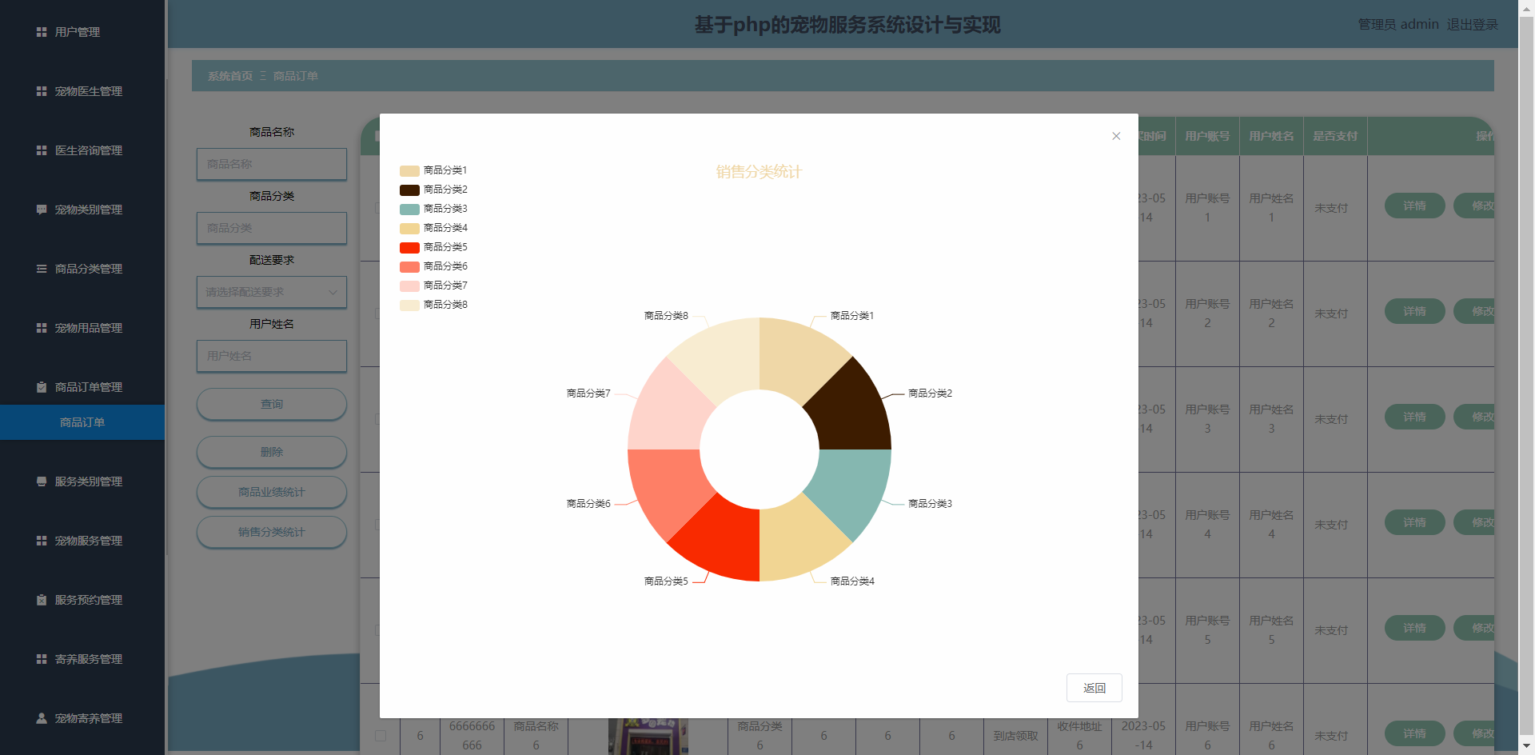Click the 医生咨询管理 sidebar icon
This screenshot has width=1535, height=755.
42,150
